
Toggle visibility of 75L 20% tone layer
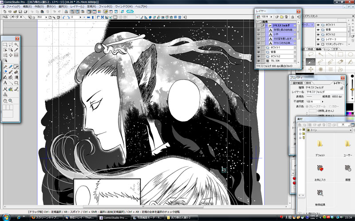point(259,61)
